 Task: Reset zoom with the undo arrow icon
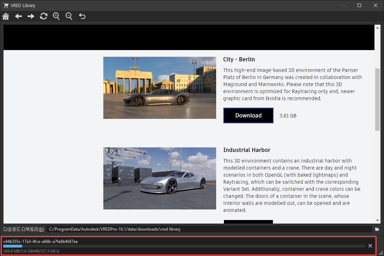tap(82, 17)
